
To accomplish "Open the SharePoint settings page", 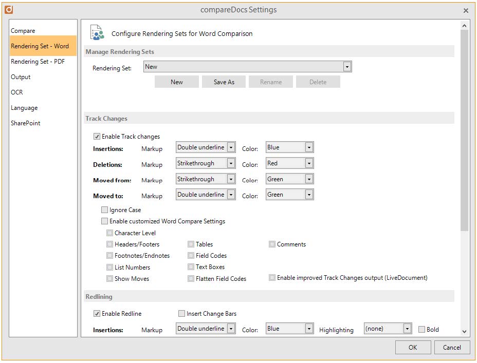I will [x=43, y=123].
